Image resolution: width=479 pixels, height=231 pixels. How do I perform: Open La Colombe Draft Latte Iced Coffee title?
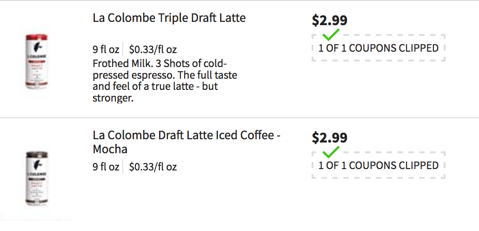[x=186, y=142]
